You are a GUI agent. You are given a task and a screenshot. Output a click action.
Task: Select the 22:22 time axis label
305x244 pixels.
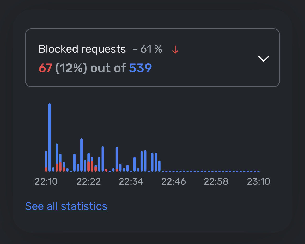[x=89, y=181]
